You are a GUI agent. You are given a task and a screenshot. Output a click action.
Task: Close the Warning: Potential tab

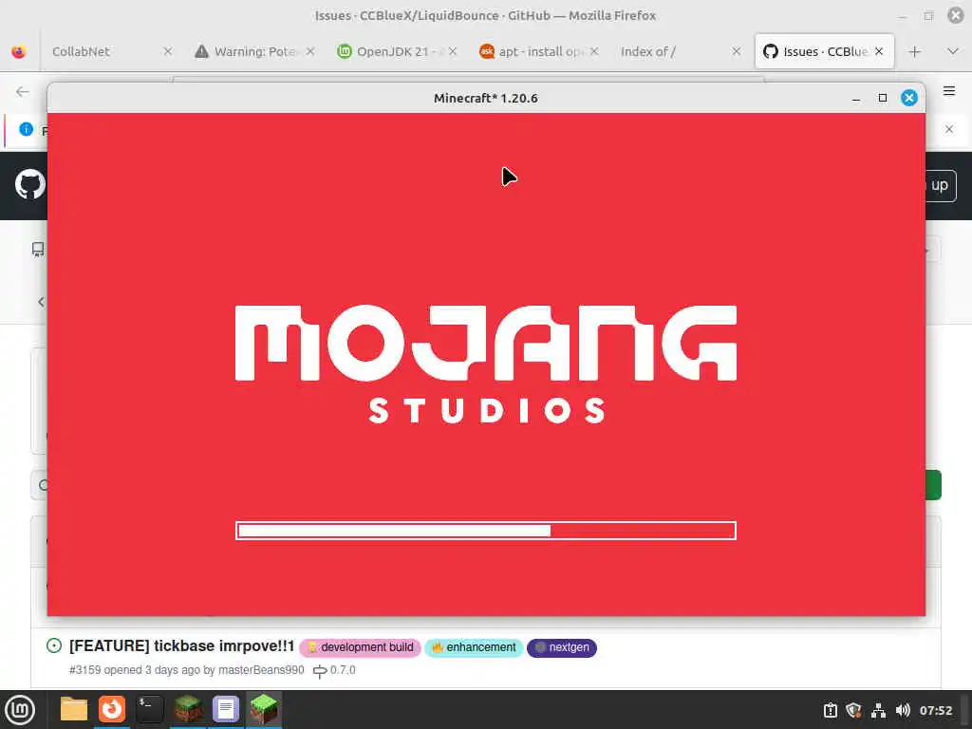310,51
